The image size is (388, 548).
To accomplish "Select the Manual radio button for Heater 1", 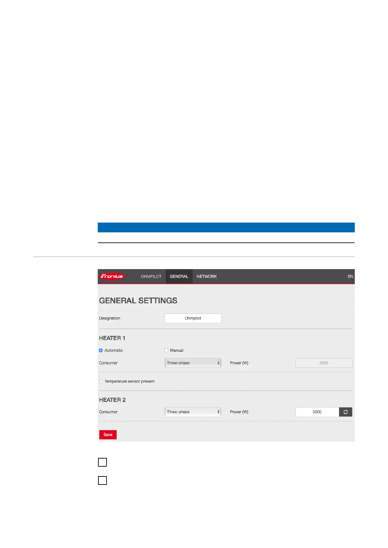I will [x=166, y=350].
